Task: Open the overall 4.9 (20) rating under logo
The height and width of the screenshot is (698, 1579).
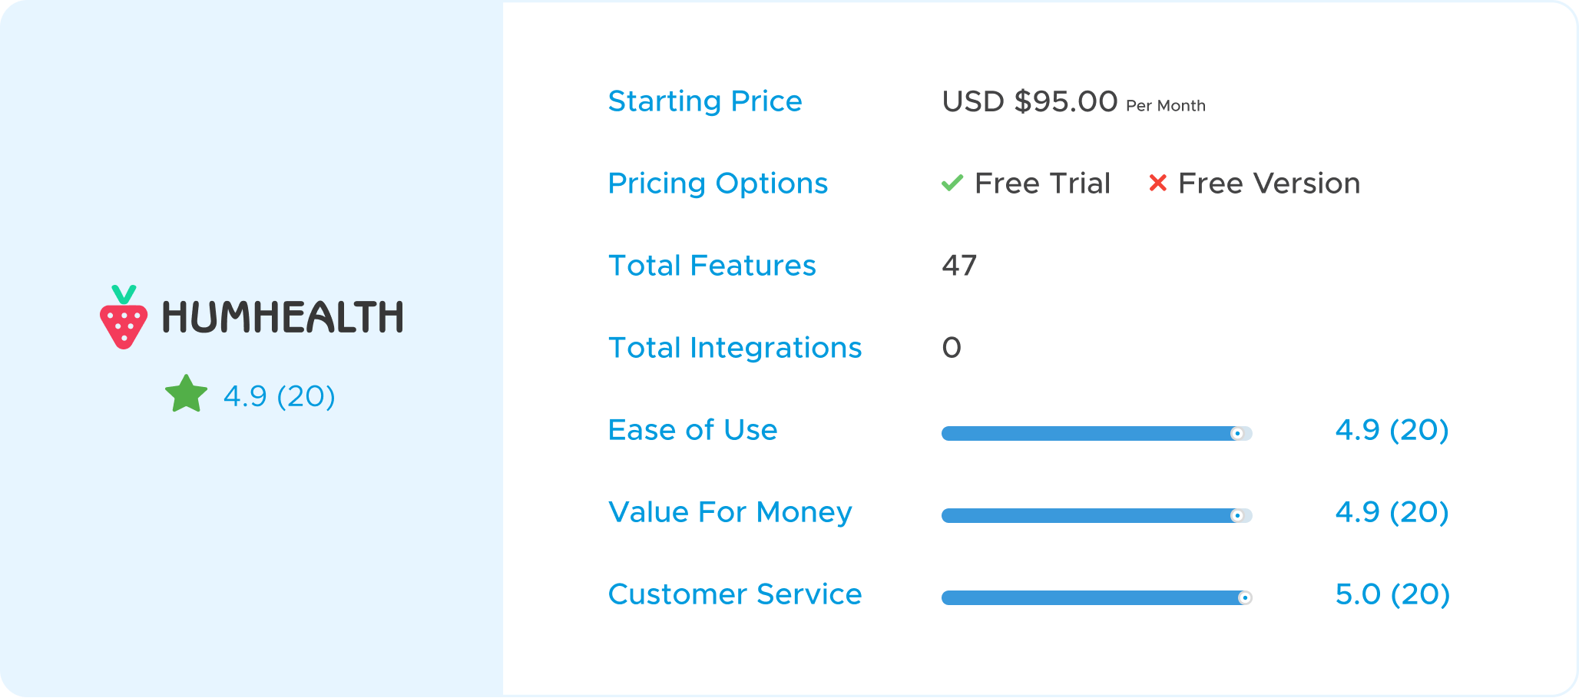Action: click(x=280, y=396)
